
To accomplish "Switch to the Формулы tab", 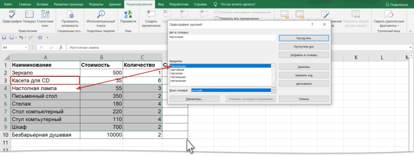I will [96, 4].
